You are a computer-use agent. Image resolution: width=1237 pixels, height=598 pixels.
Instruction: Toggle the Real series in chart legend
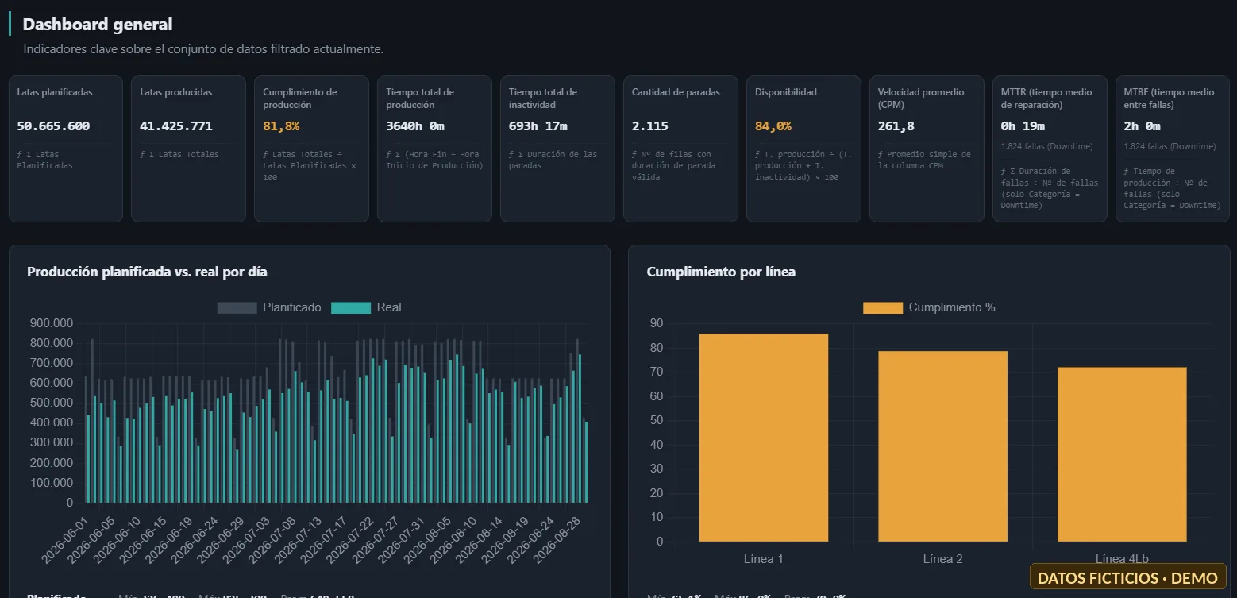click(x=366, y=307)
